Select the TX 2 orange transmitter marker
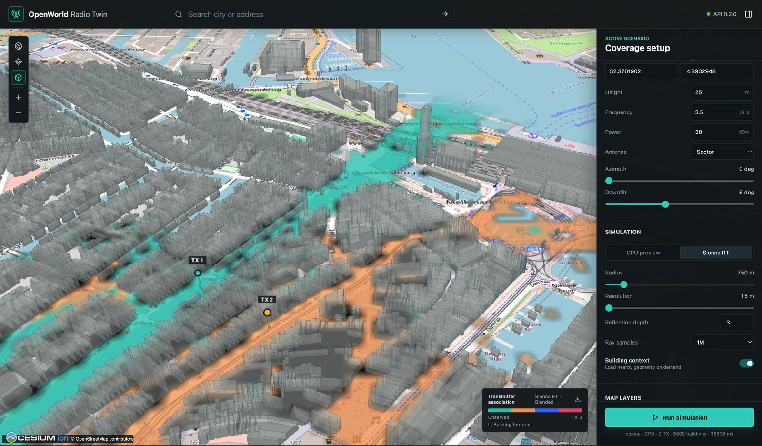Viewport: 762px width, 446px height. tap(267, 313)
